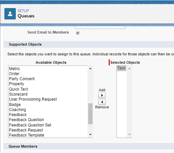
Task: Choose Coaching in Available Objects
Action: point(18,110)
